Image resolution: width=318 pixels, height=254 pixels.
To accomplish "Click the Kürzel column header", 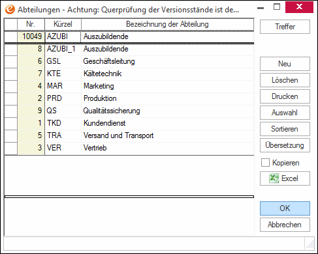I will [63, 24].
